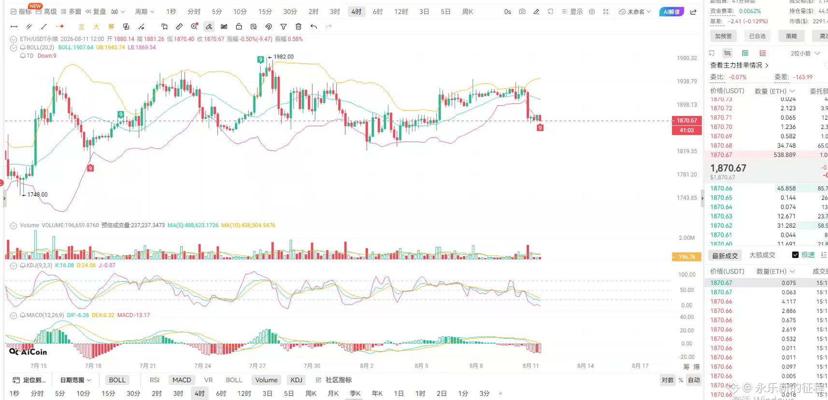
Task: Toggle the MACD sub-indicator
Action: click(182, 380)
